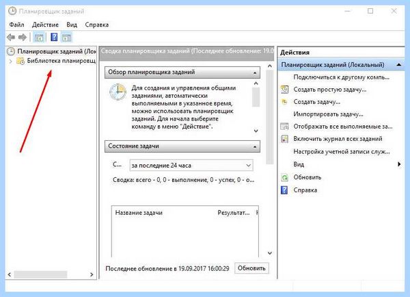Click the Результат column header

pyautogui.click(x=234, y=213)
